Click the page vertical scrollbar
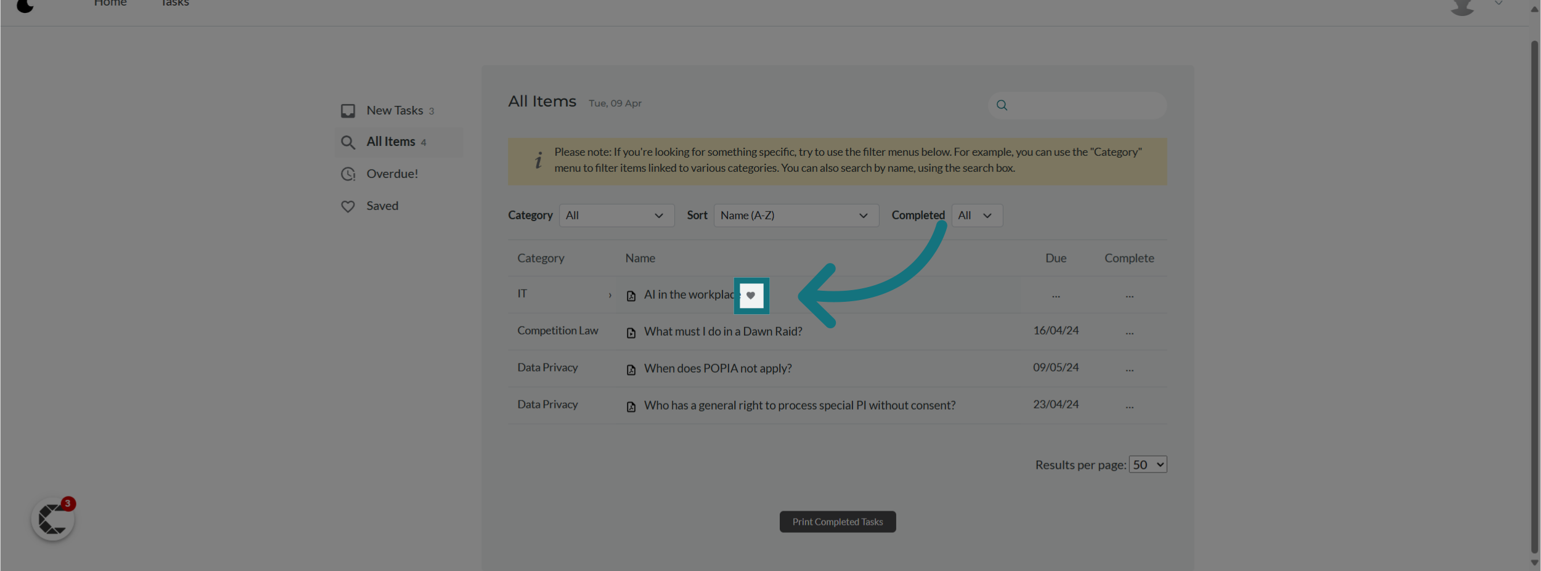Viewport: 1541px width, 571px height. click(x=1534, y=297)
